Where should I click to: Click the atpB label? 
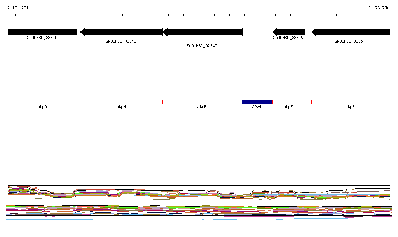(x=350, y=107)
